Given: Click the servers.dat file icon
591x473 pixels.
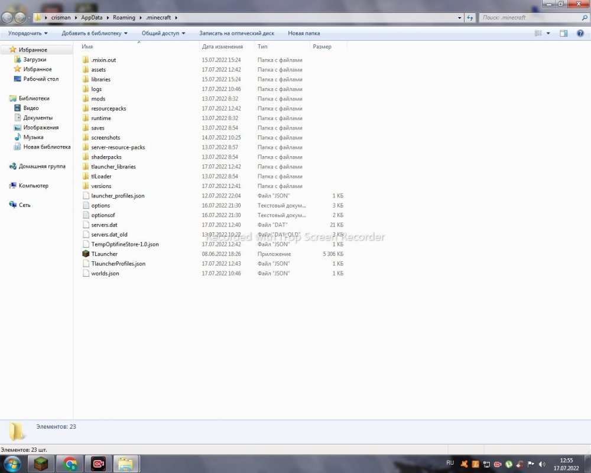Looking at the screenshot, I should [86, 225].
